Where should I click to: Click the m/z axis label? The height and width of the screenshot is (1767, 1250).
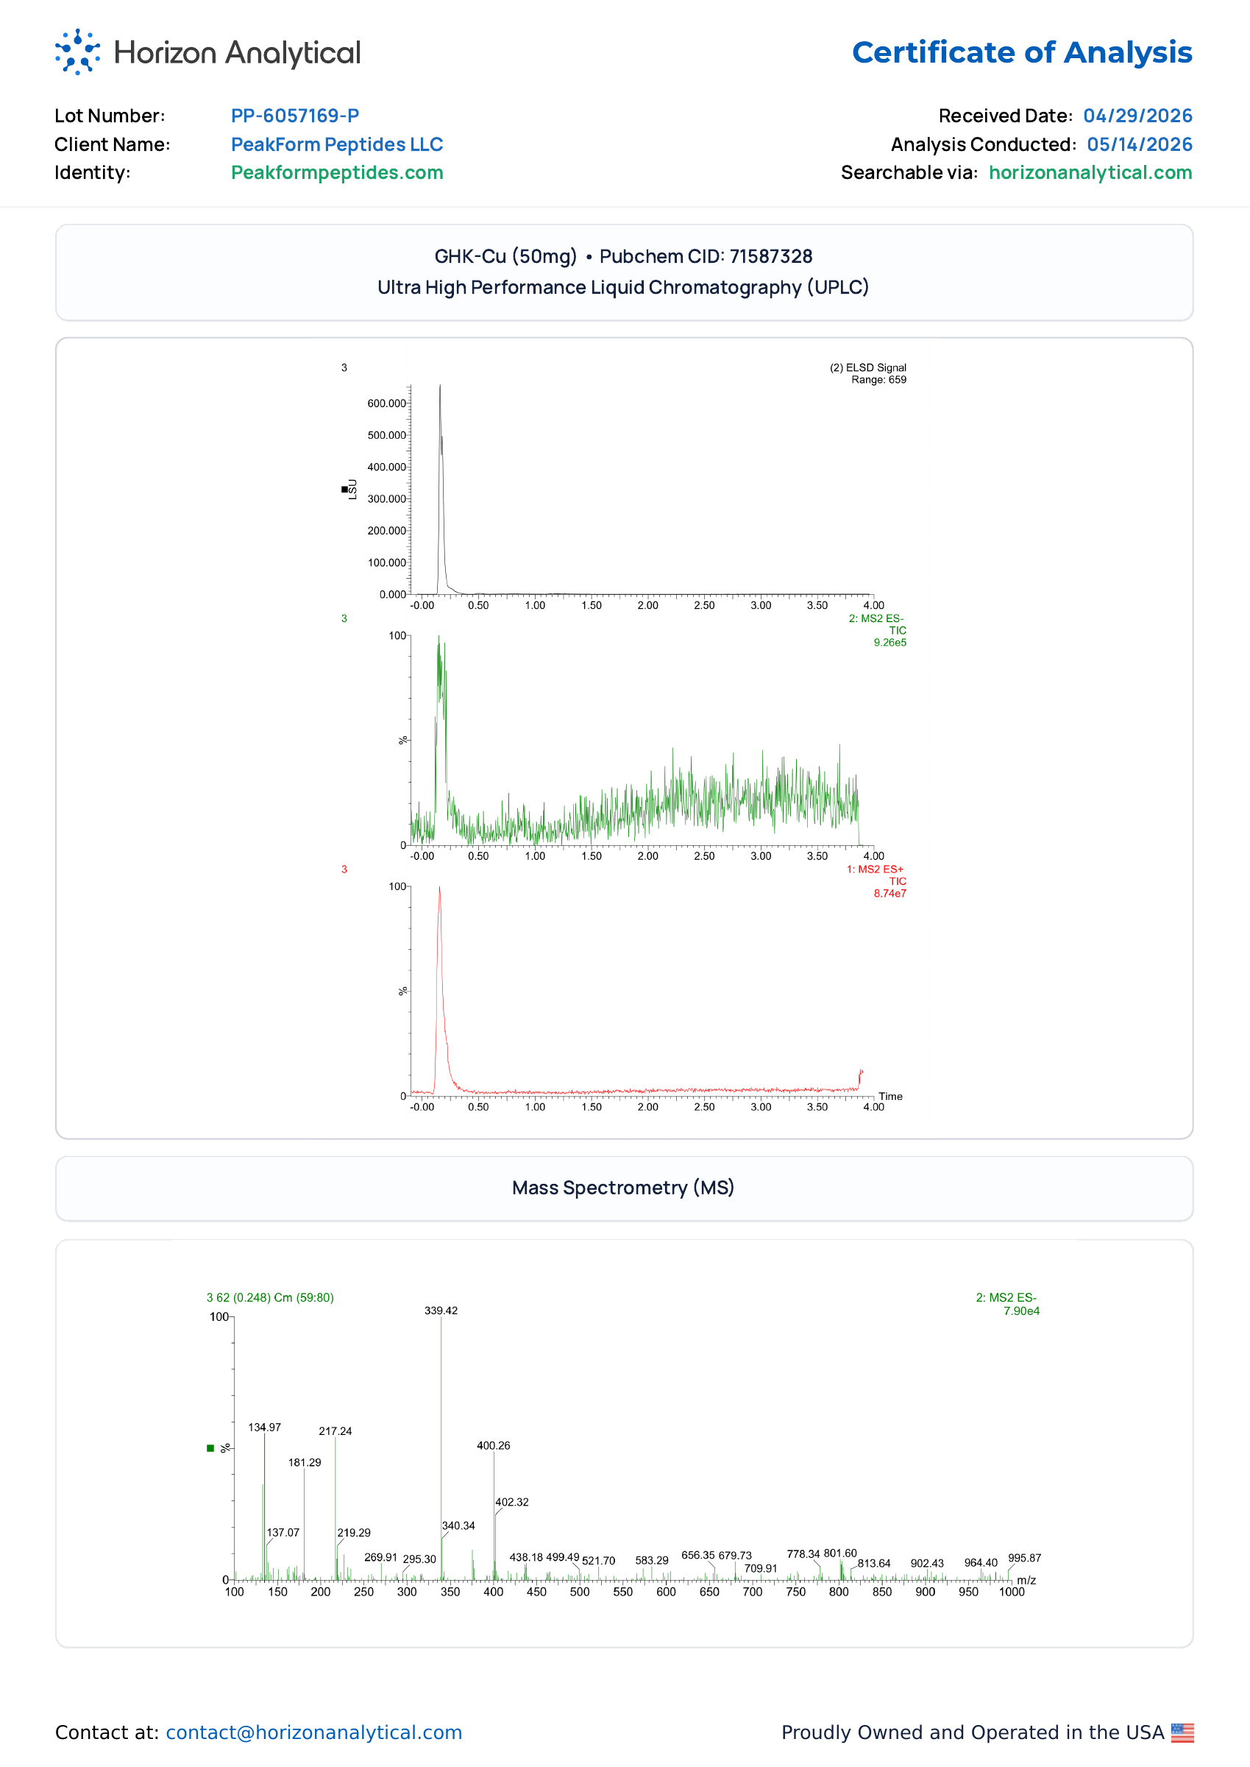point(1027,1580)
